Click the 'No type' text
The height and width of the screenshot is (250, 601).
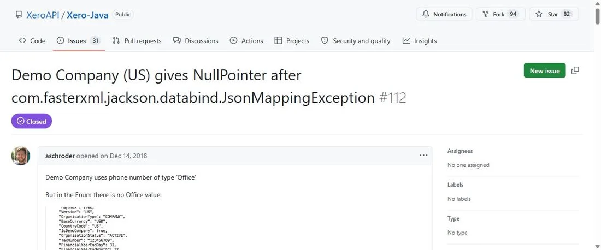457,233
